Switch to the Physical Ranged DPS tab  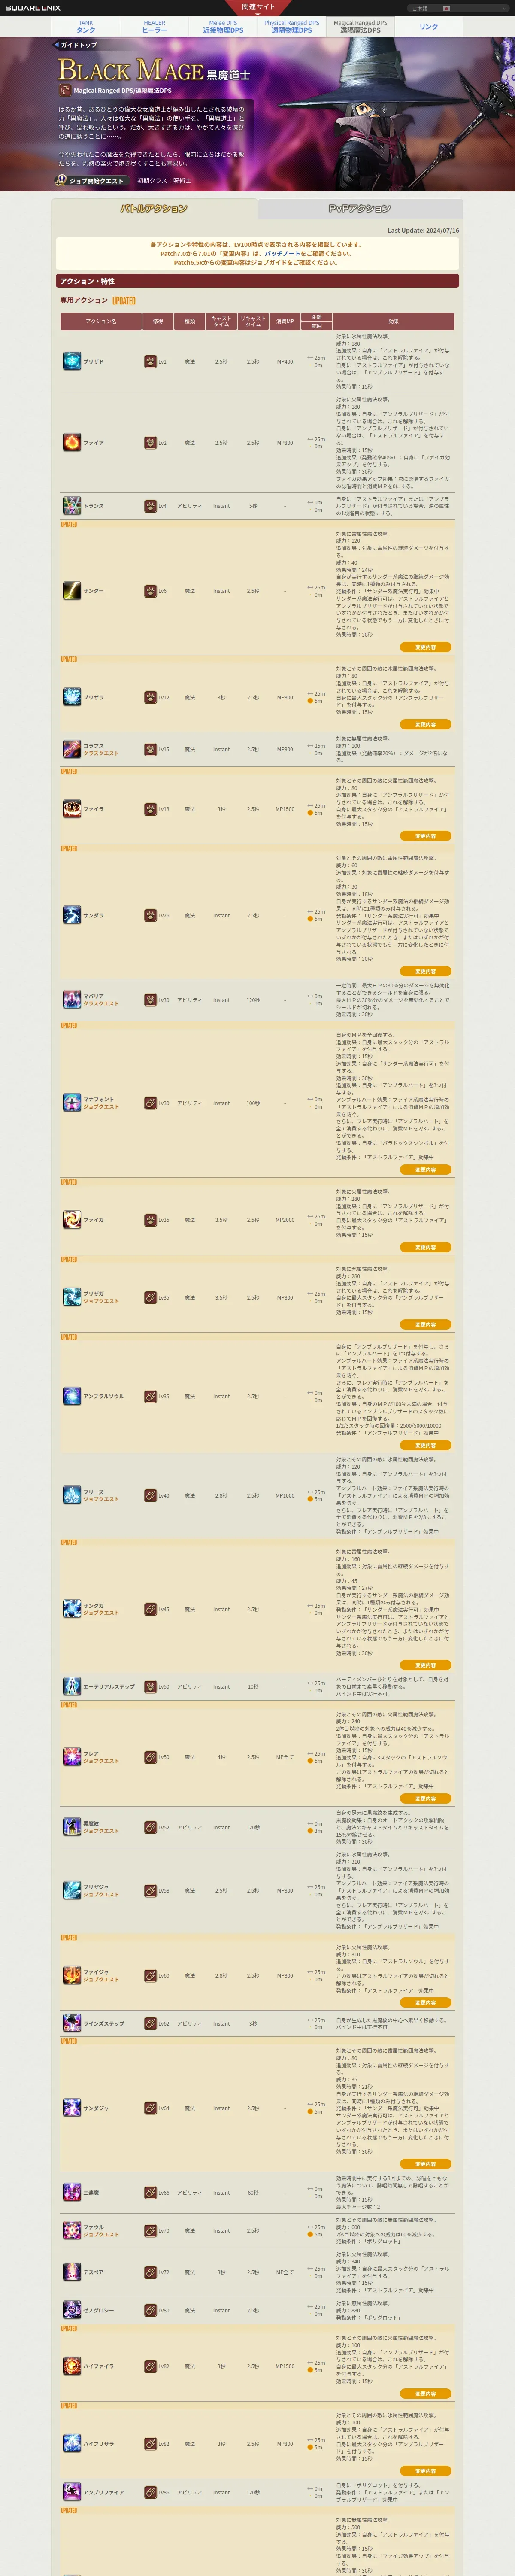pos(292,26)
